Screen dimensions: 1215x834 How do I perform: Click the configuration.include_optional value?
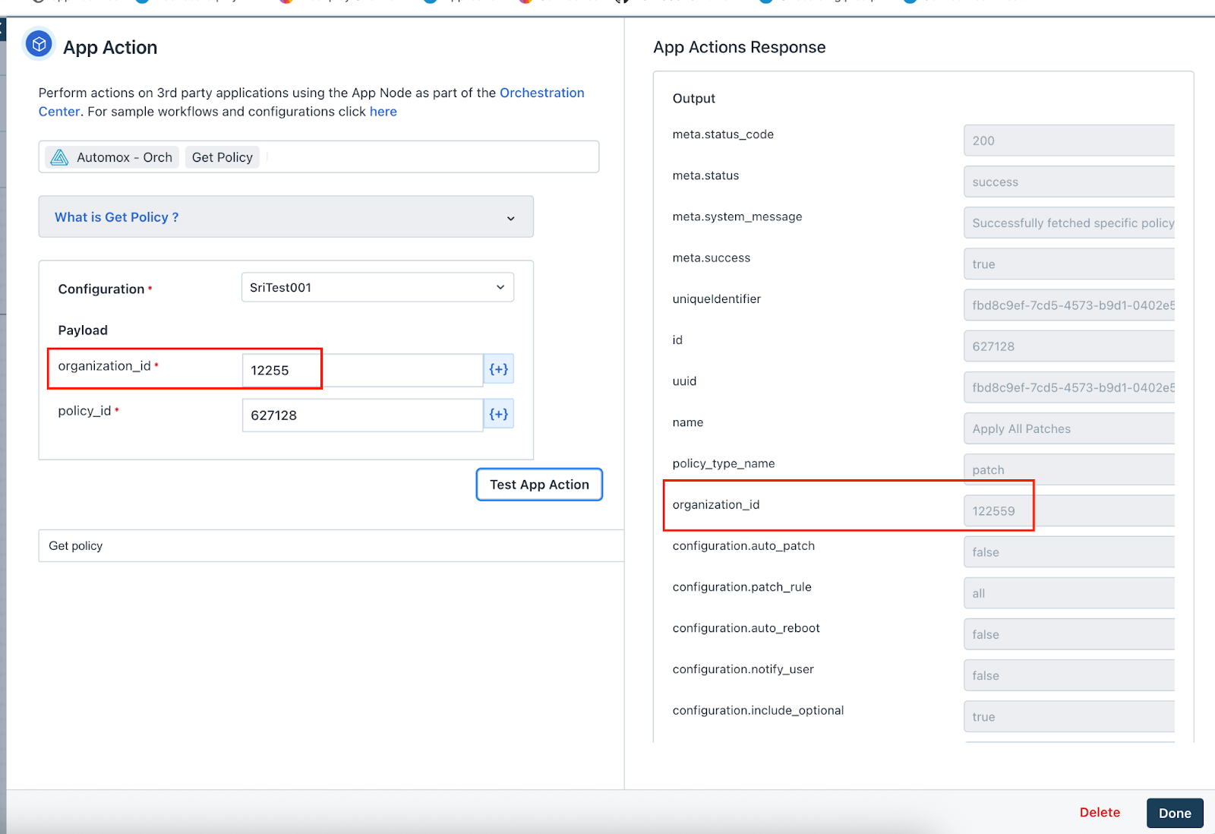pos(1069,716)
